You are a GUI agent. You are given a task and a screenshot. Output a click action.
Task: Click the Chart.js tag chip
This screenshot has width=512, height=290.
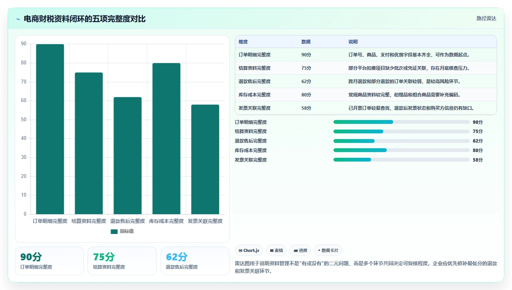tap(249, 250)
